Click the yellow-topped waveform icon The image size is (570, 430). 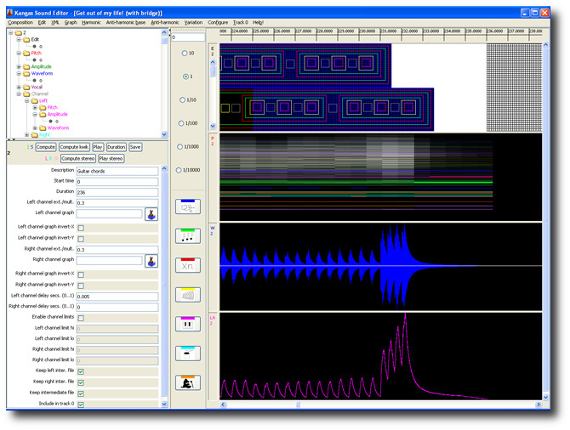187,294
